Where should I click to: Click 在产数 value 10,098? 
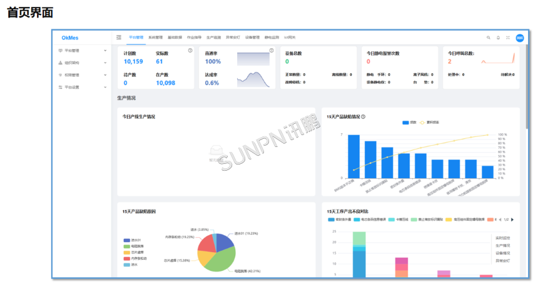[166, 83]
